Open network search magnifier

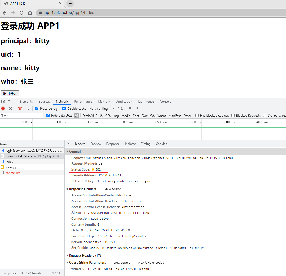27,108
